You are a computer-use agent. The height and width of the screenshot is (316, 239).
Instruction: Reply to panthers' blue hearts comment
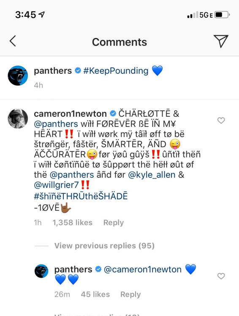click(130, 294)
